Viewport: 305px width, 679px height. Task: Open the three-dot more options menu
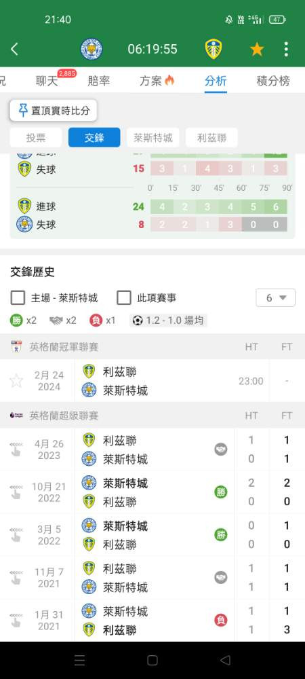tap(286, 50)
